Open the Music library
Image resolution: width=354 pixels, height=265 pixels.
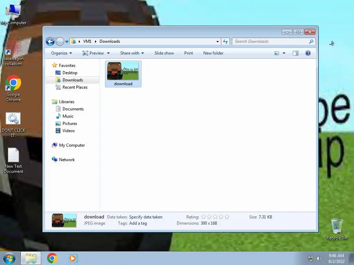(x=68, y=116)
